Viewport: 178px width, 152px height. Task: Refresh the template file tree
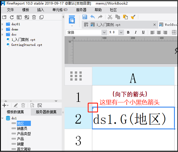(x=12, y=17)
